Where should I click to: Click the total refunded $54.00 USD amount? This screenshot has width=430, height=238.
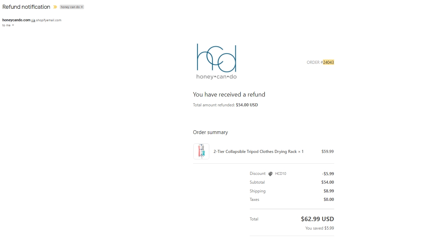coord(247,105)
